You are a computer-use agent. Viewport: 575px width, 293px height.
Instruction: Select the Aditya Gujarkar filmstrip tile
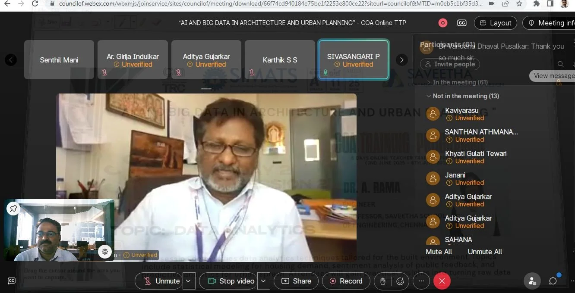click(x=206, y=60)
